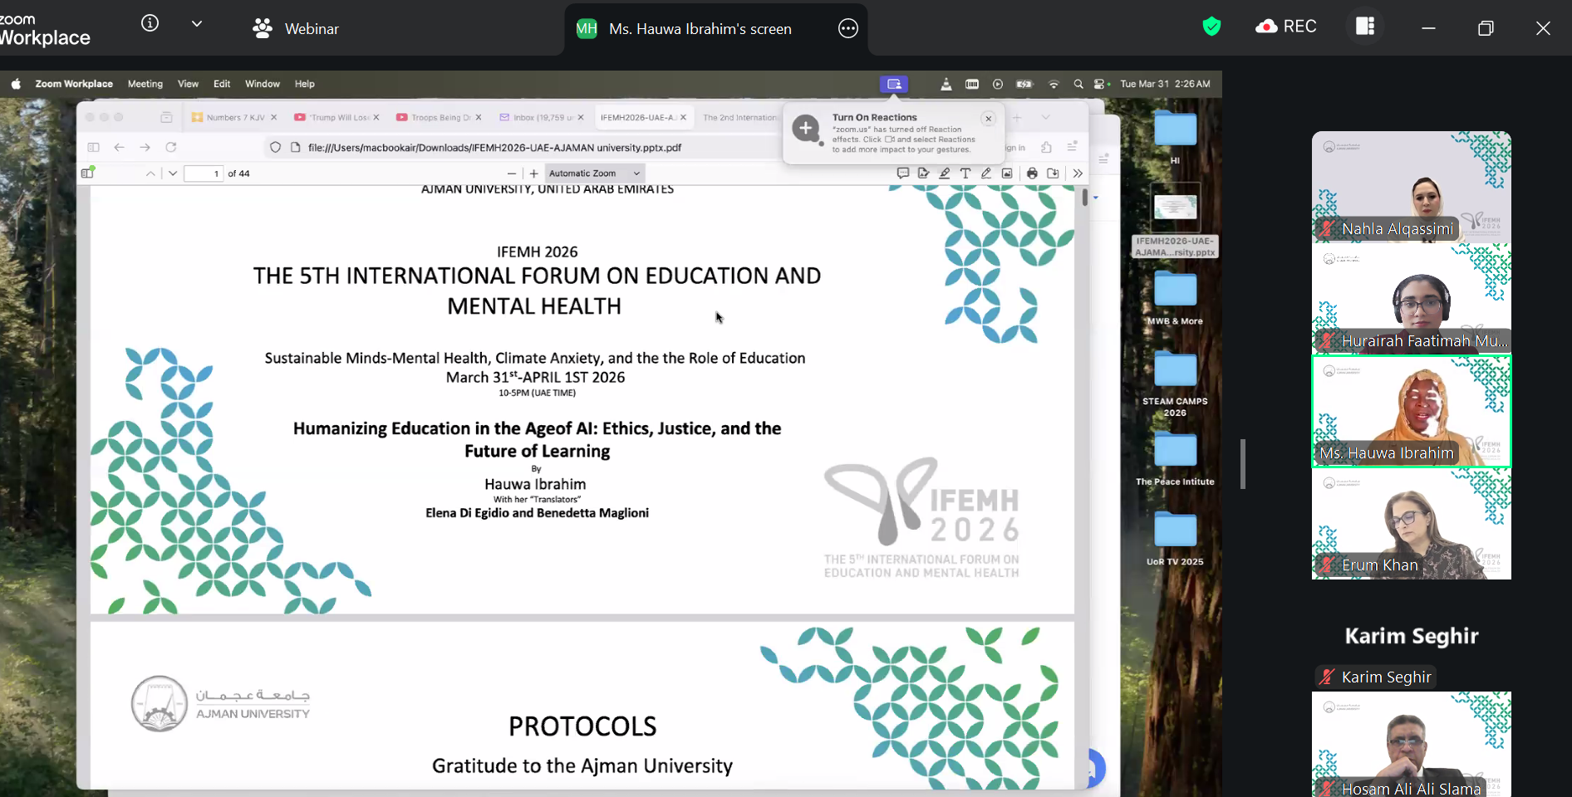
Task: Select the add image tool in the PDF toolbar
Action: coord(1007,174)
